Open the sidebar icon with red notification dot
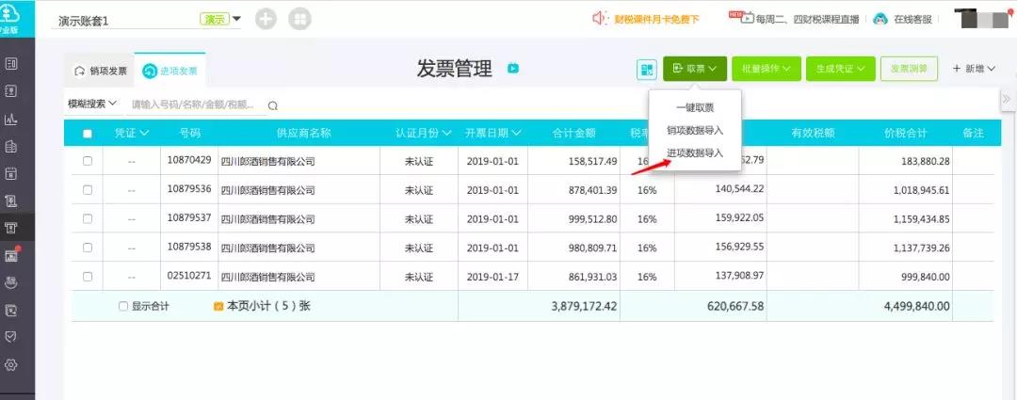The image size is (1017, 400). pyautogui.click(x=11, y=255)
